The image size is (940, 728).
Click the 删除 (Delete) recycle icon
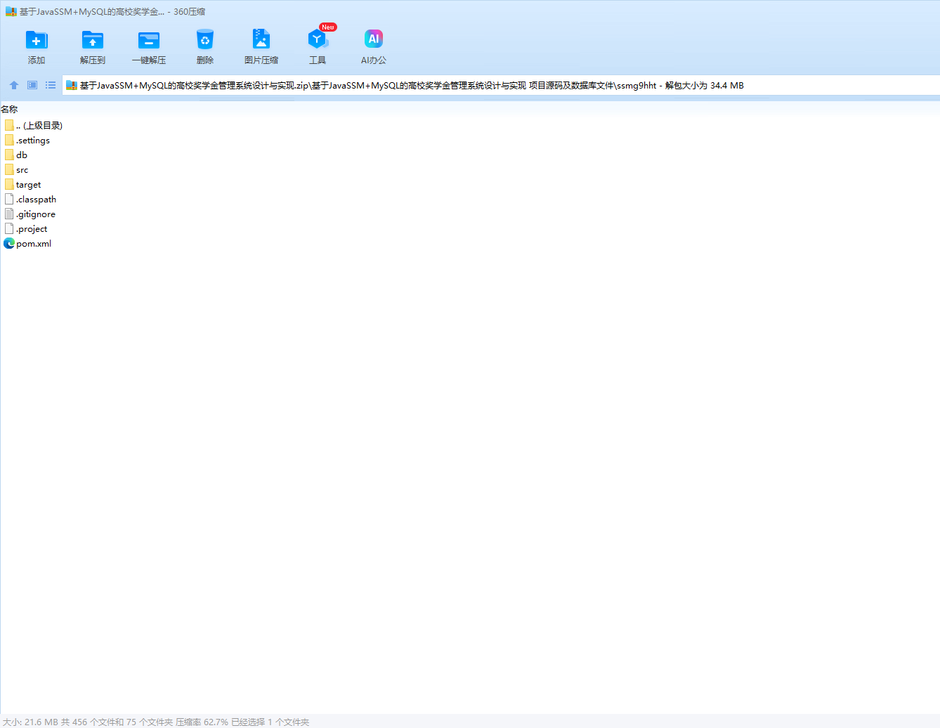205,39
